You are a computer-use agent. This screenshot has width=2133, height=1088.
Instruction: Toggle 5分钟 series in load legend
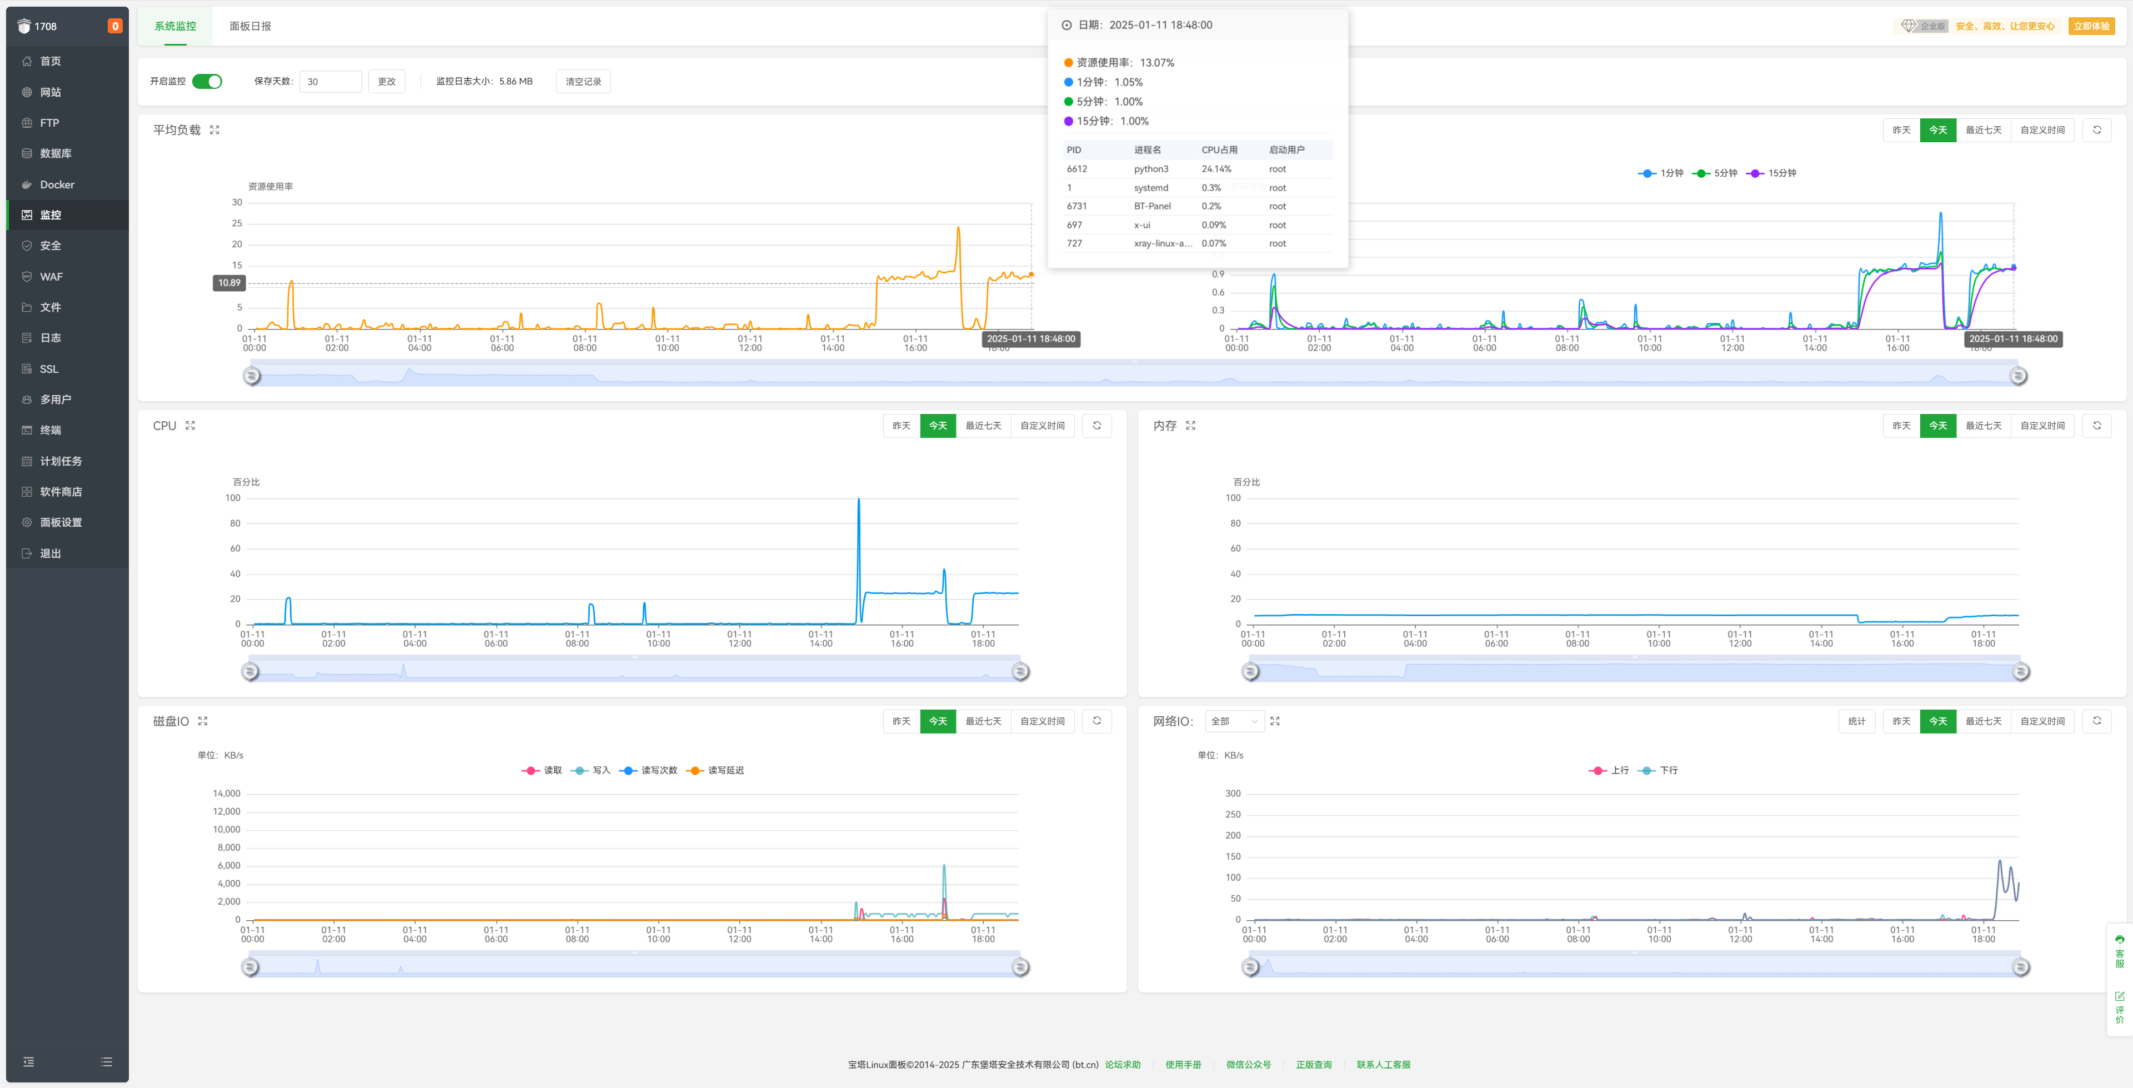pyautogui.click(x=1715, y=173)
